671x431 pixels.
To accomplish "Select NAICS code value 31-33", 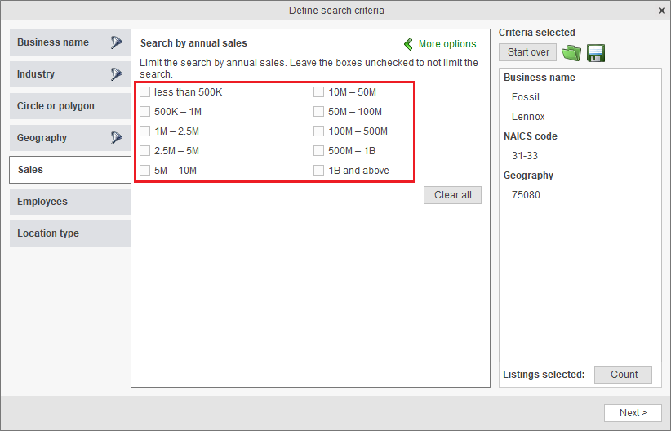I will (525, 156).
